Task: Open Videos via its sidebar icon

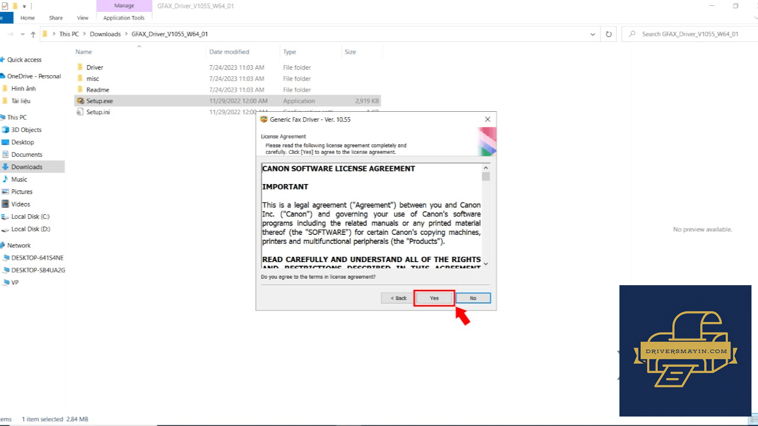Action: tap(5, 204)
